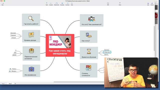Add a new sheet with plus button

(15, 83)
